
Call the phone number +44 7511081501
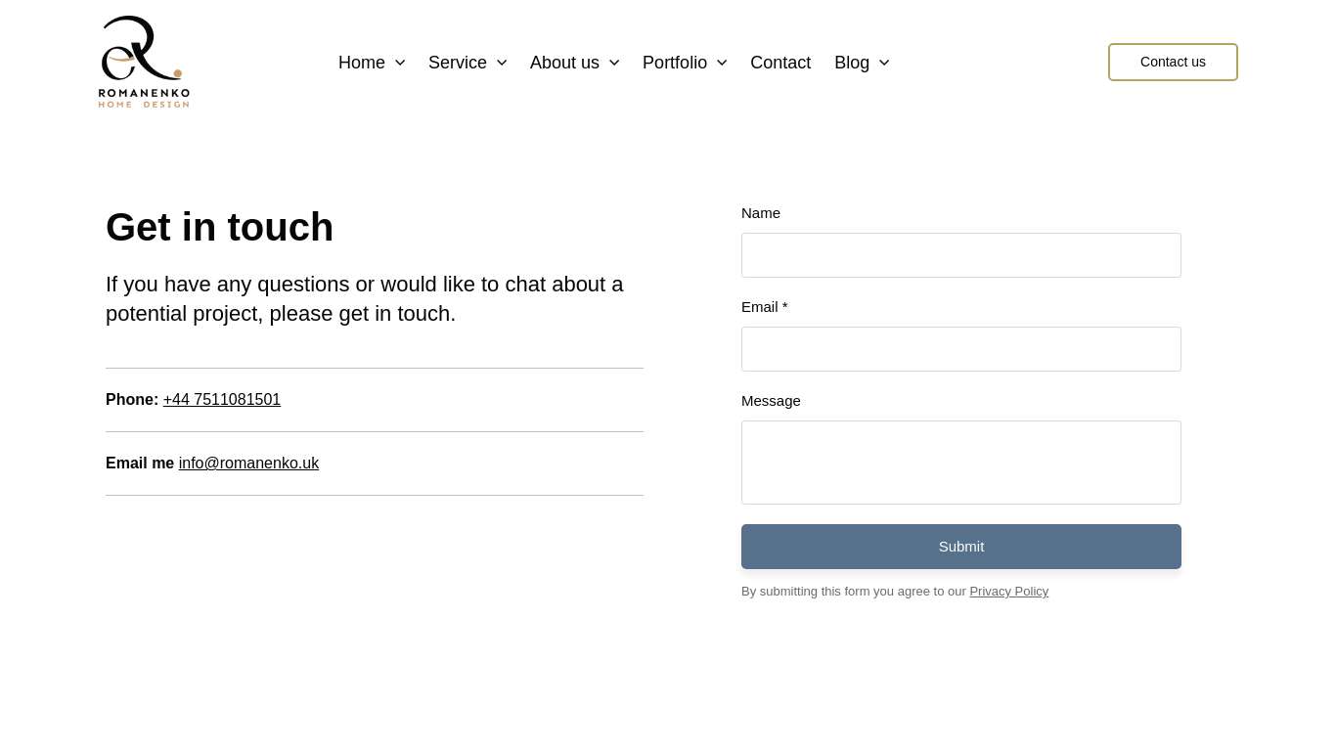pos(222,400)
